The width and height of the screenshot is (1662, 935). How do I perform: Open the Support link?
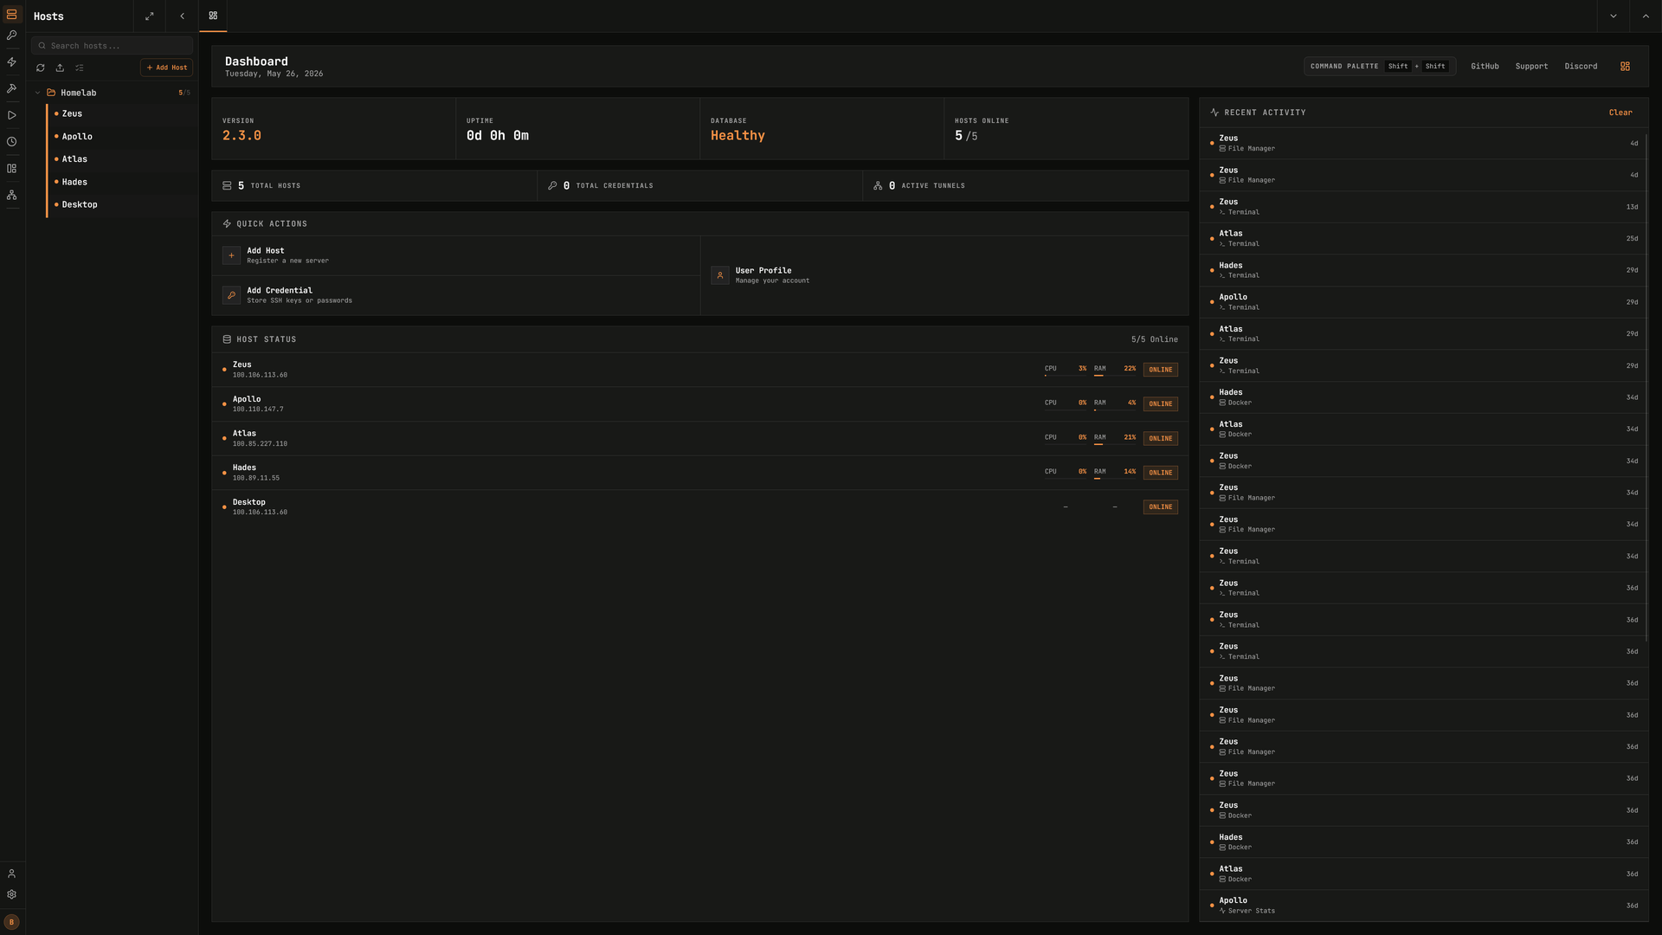[1531, 66]
